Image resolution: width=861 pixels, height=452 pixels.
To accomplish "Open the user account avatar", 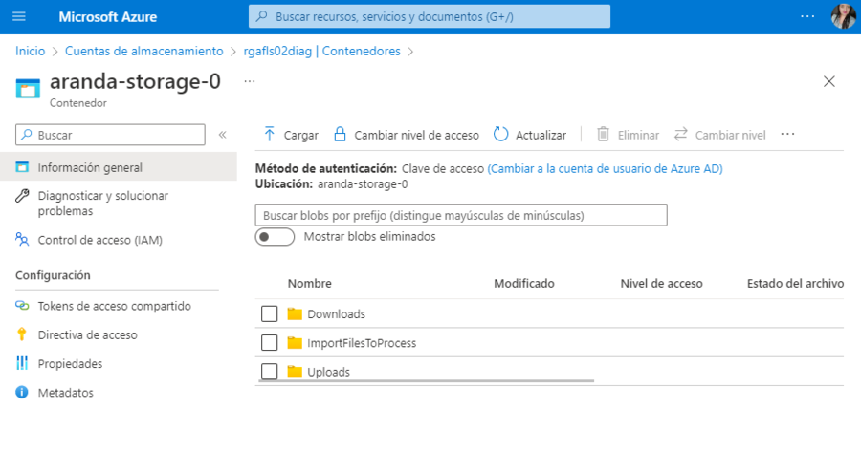I will coord(844,16).
